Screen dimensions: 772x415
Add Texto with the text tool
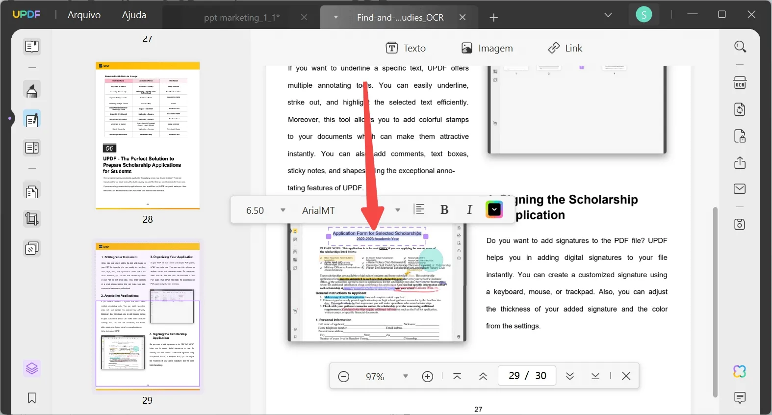tap(406, 48)
